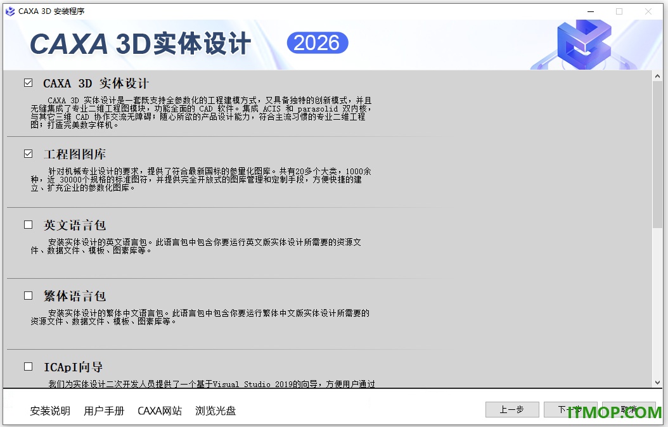Cancel installation with the 取消 button
Image resolution: width=668 pixels, height=427 pixels.
(x=629, y=409)
